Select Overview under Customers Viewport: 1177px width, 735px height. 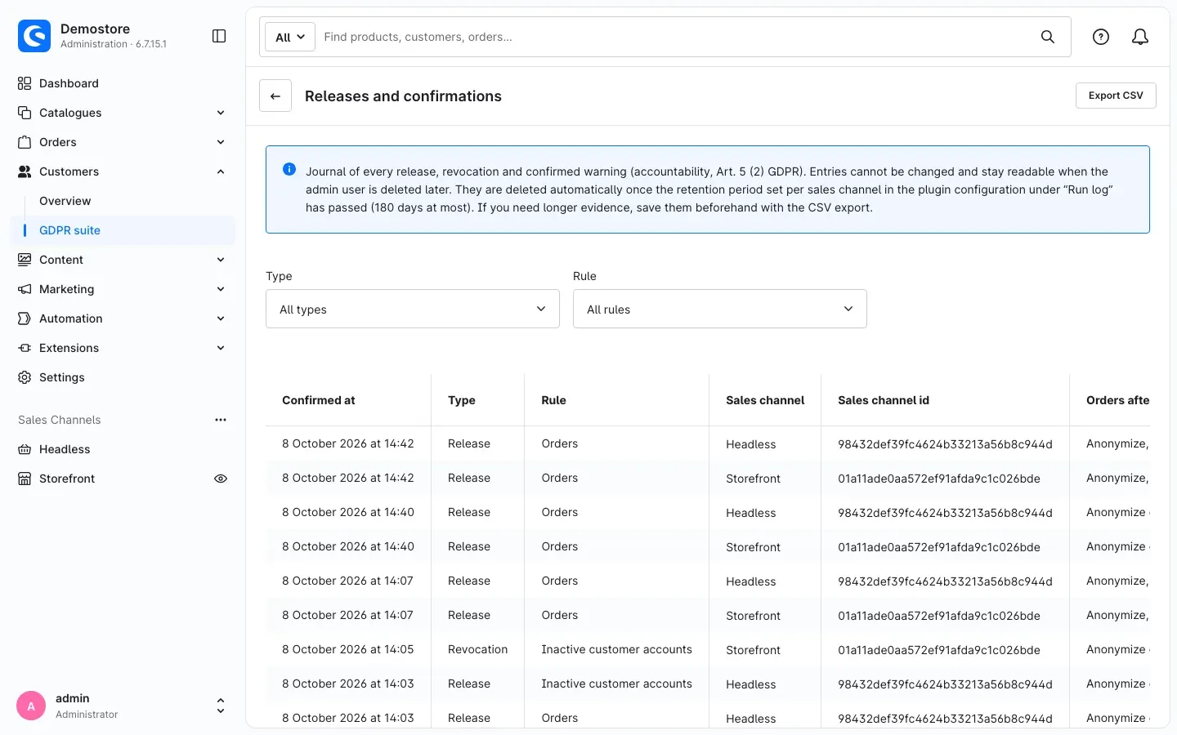pyautogui.click(x=65, y=201)
